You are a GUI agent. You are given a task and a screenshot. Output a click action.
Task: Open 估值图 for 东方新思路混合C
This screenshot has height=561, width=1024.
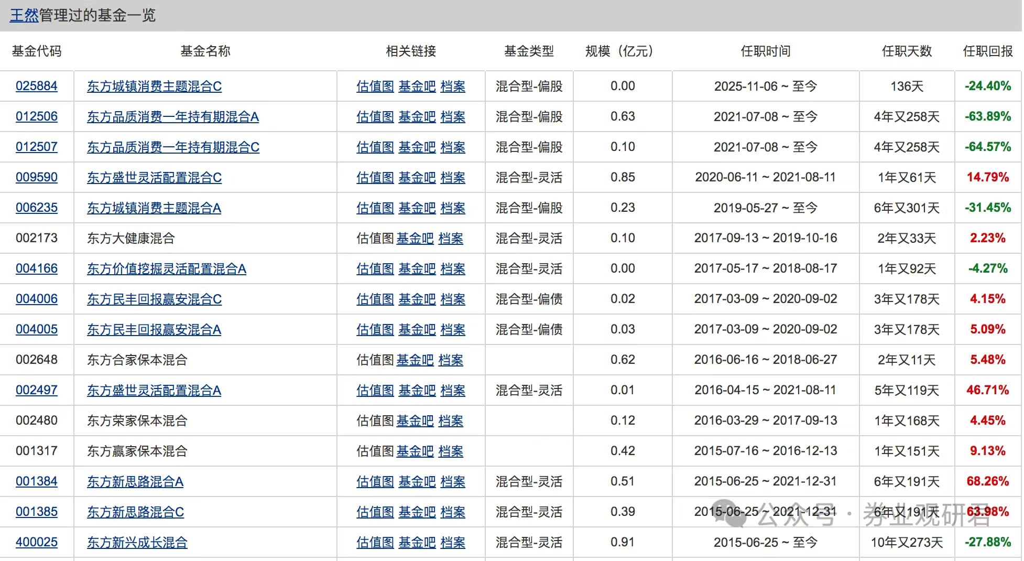pyautogui.click(x=375, y=512)
